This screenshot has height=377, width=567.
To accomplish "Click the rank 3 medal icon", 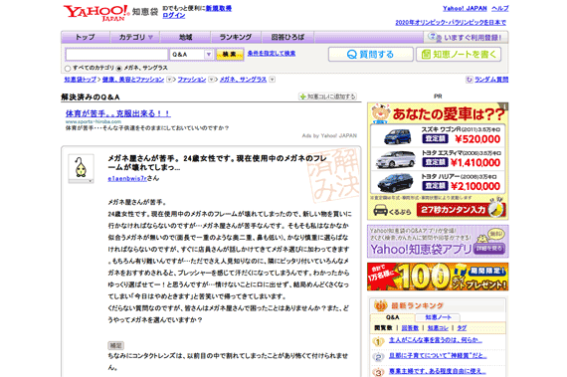I will click(x=378, y=372).
